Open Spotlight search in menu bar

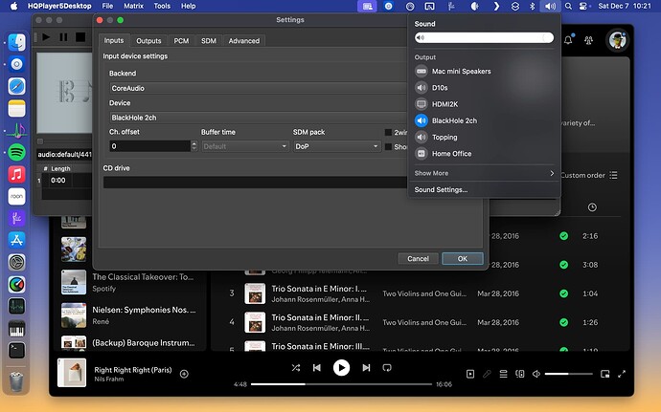pyautogui.click(x=568, y=7)
